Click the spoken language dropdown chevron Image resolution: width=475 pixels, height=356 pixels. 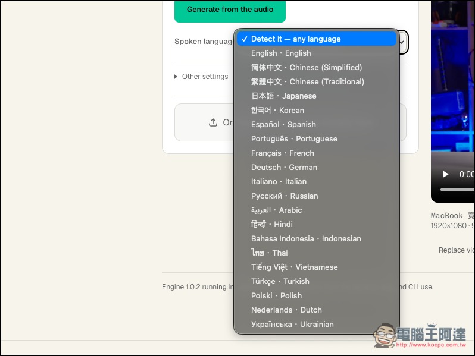(402, 42)
